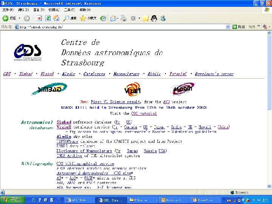Open the Tools menu
Image resolution: width=272 pixels, height=204 pixels.
pyautogui.click(x=70, y=10)
